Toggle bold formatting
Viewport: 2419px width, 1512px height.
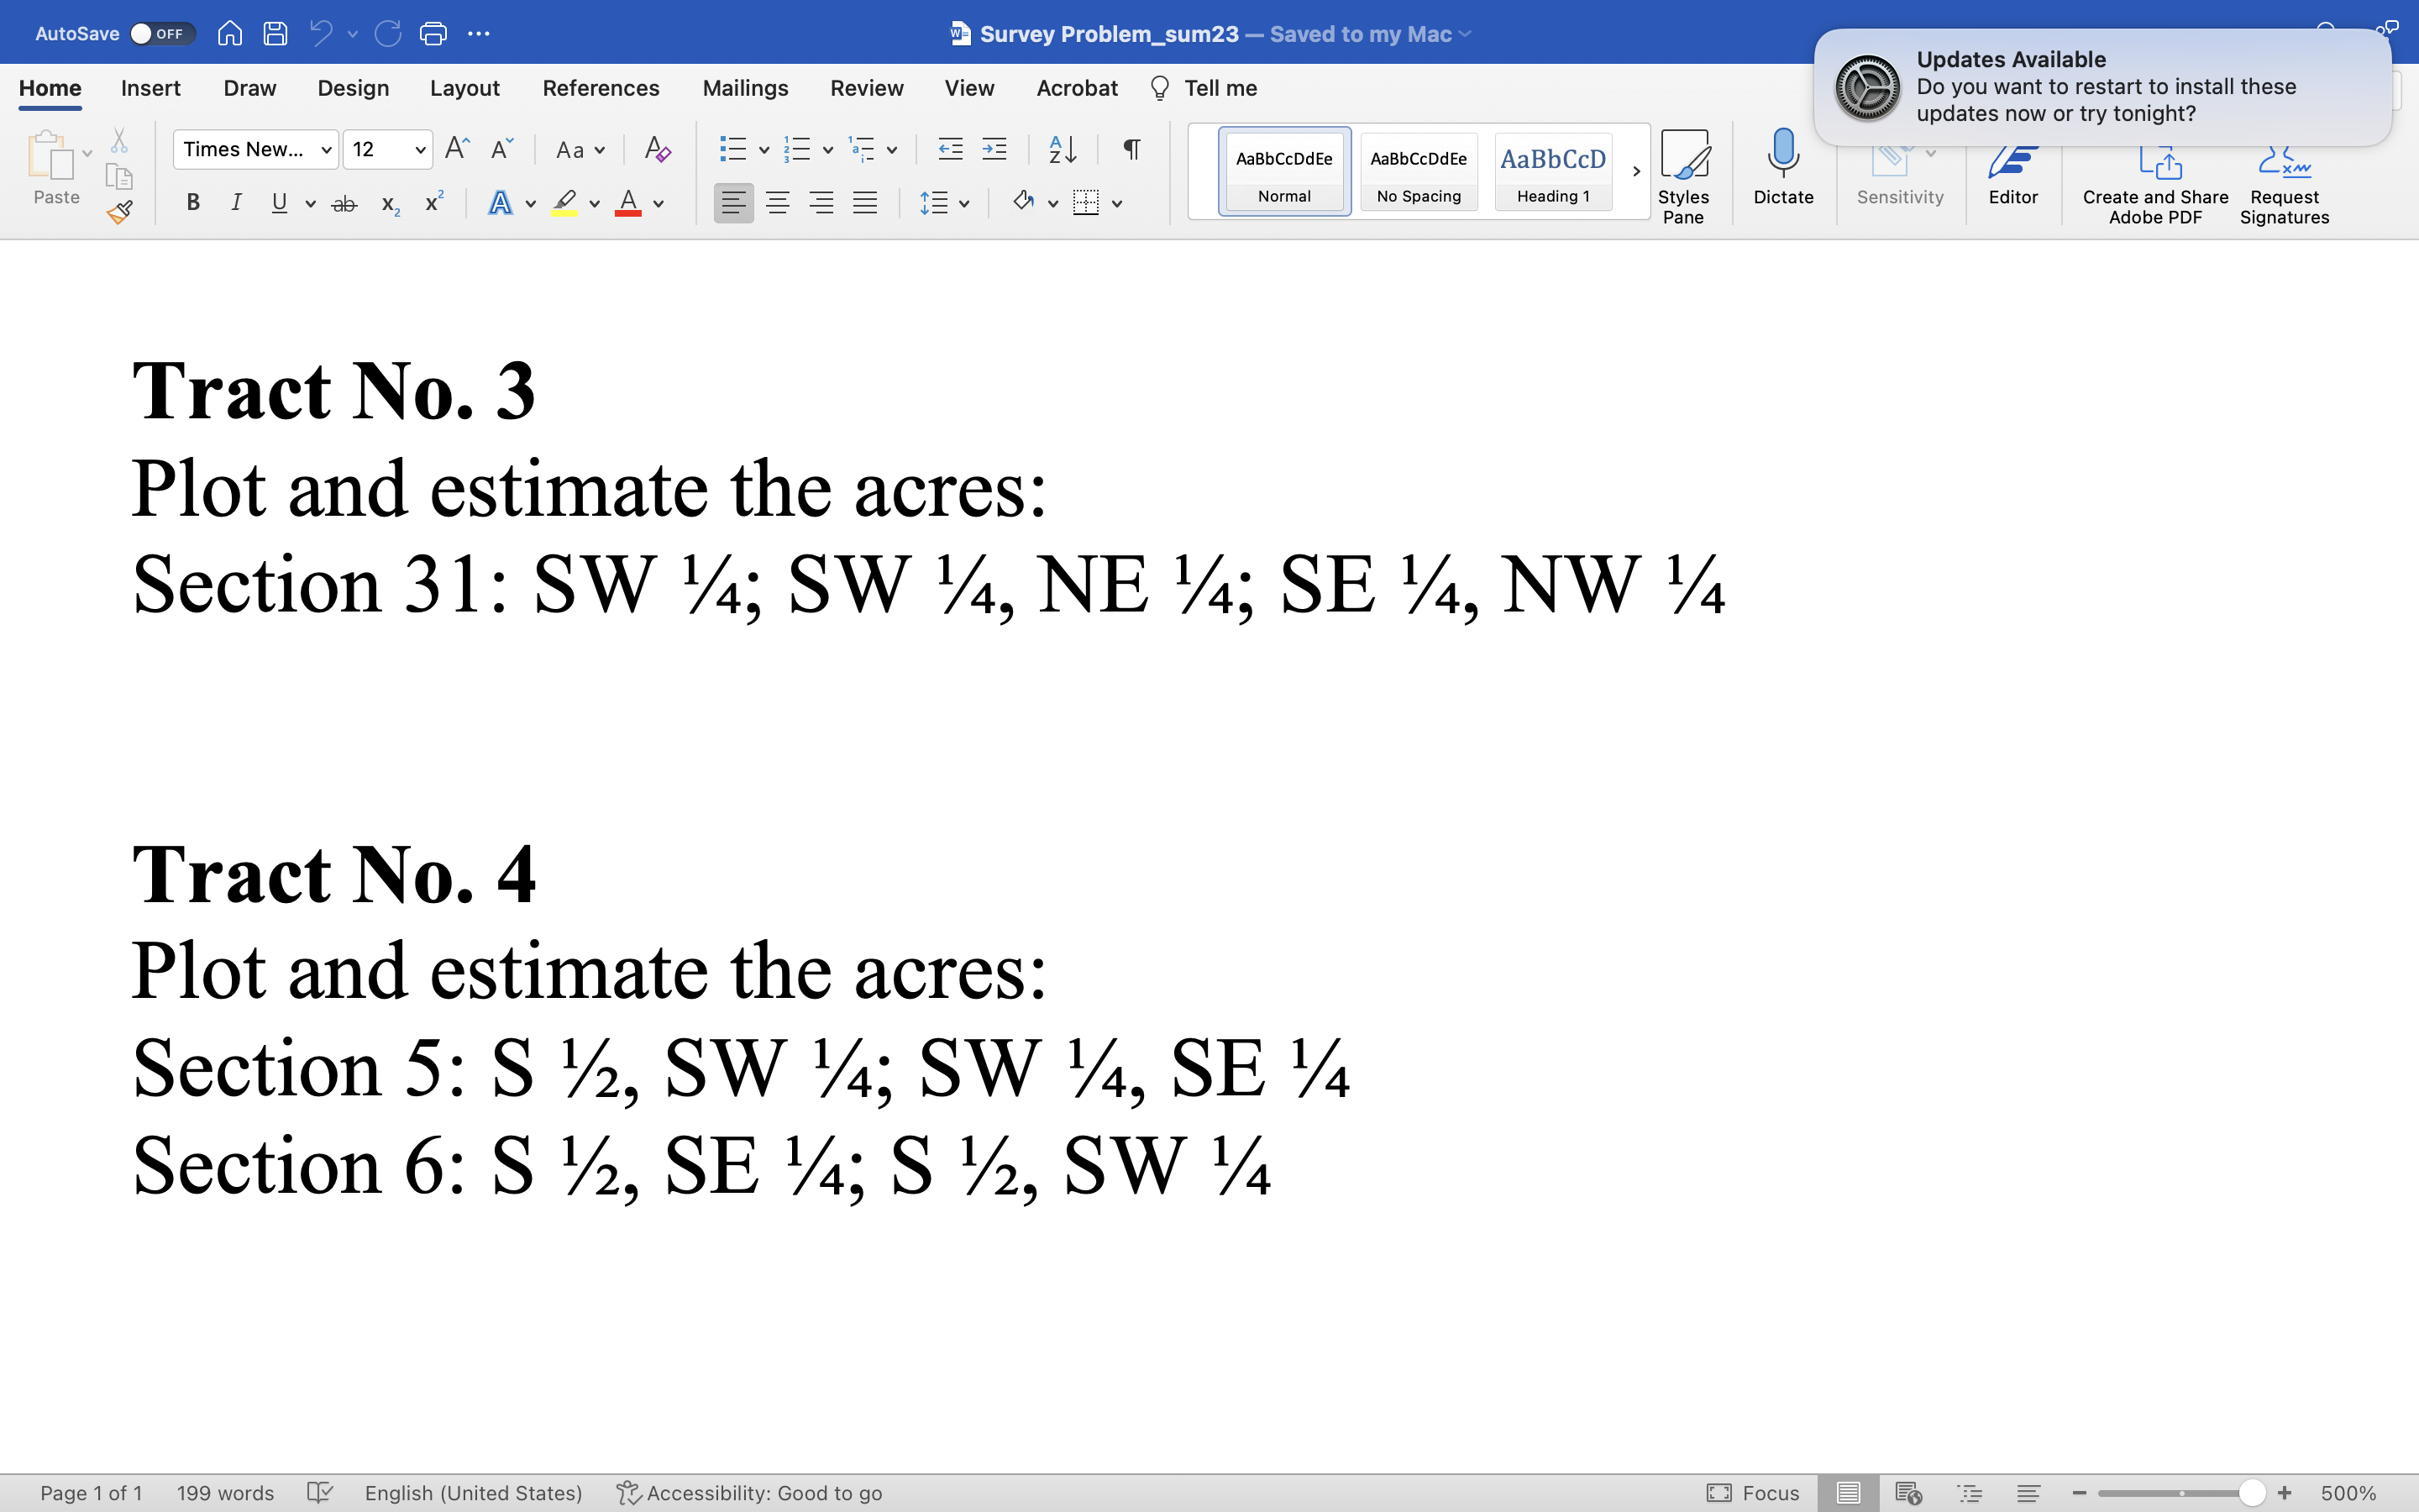point(193,202)
